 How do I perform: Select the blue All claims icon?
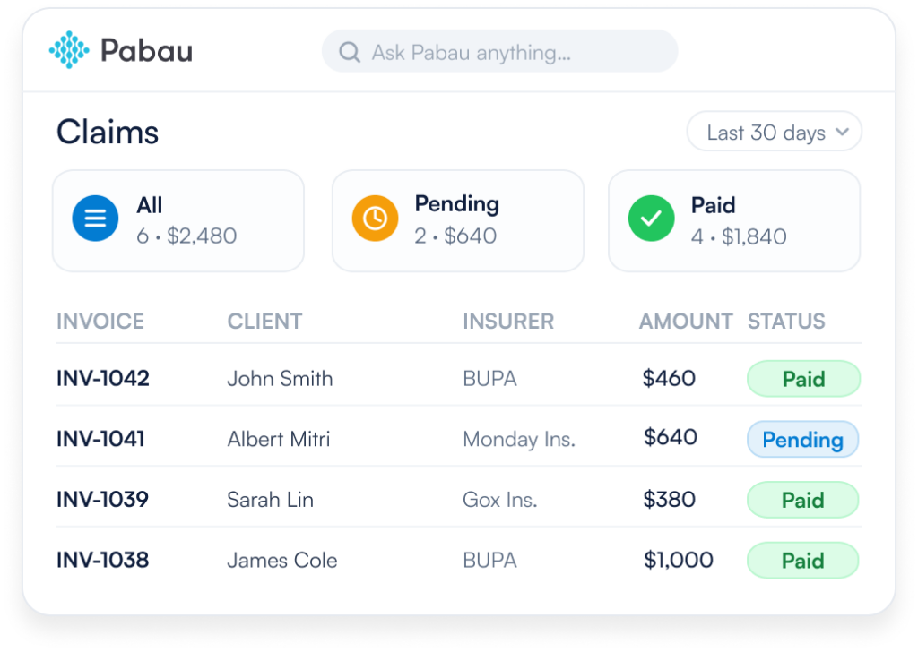pos(95,219)
